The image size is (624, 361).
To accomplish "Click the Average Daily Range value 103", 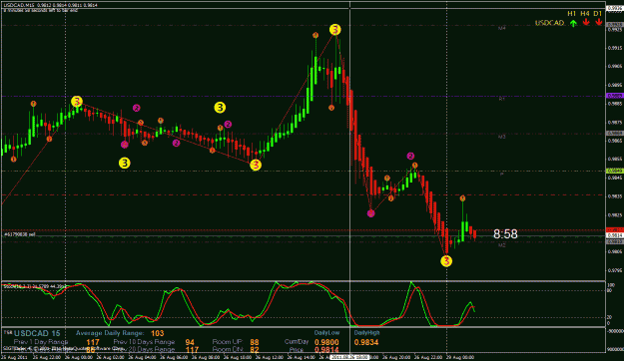I will tap(158, 333).
